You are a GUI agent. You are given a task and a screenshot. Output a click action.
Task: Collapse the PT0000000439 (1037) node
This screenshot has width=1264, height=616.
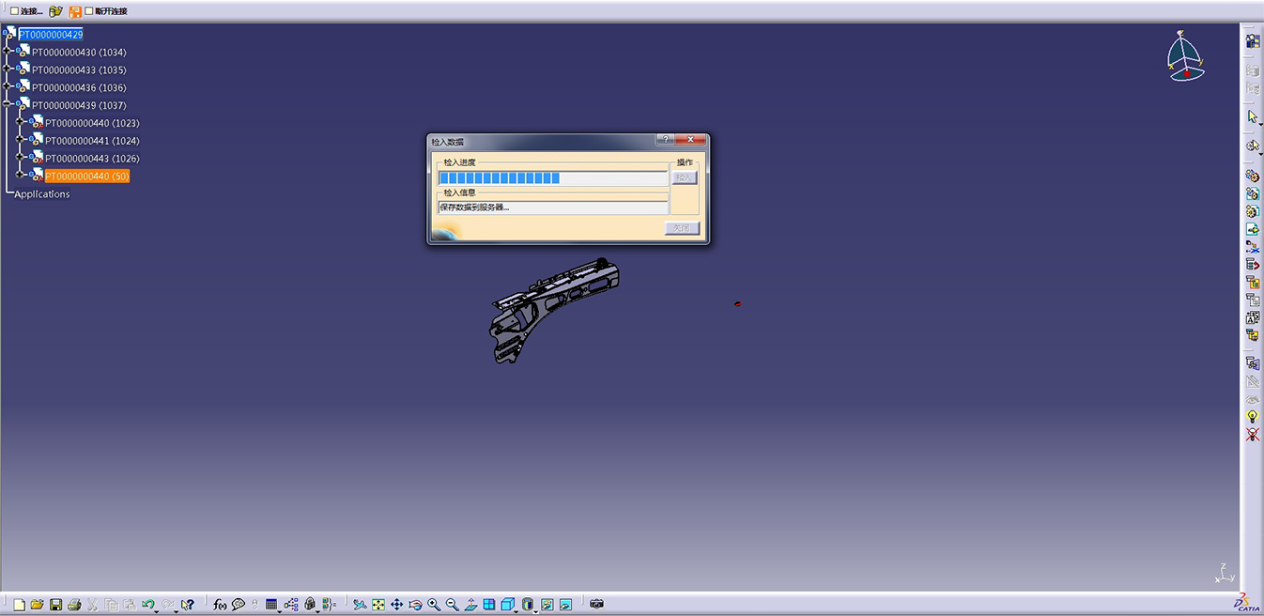pos(8,104)
